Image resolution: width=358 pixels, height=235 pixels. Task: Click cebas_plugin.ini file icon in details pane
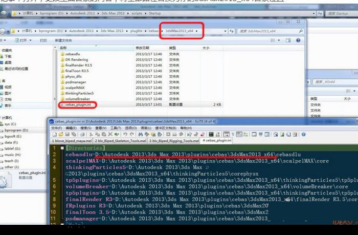point(6,180)
